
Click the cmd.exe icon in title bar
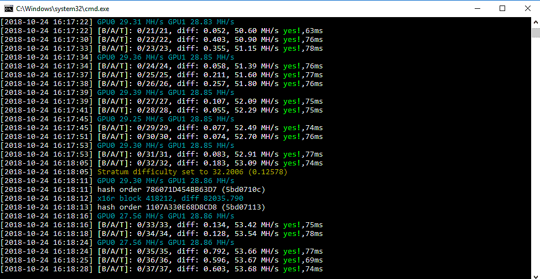[x=9, y=9]
